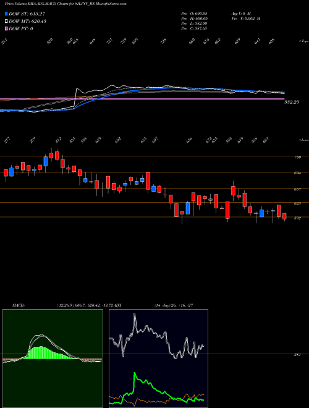Click the 'Tops' label at the right edge
Image resolution: width=309 pixels, height=408 pixels.
click(x=303, y=41)
